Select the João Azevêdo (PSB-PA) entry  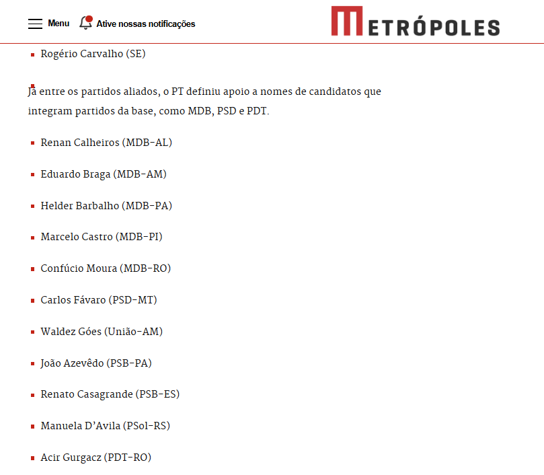pyautogui.click(x=96, y=363)
